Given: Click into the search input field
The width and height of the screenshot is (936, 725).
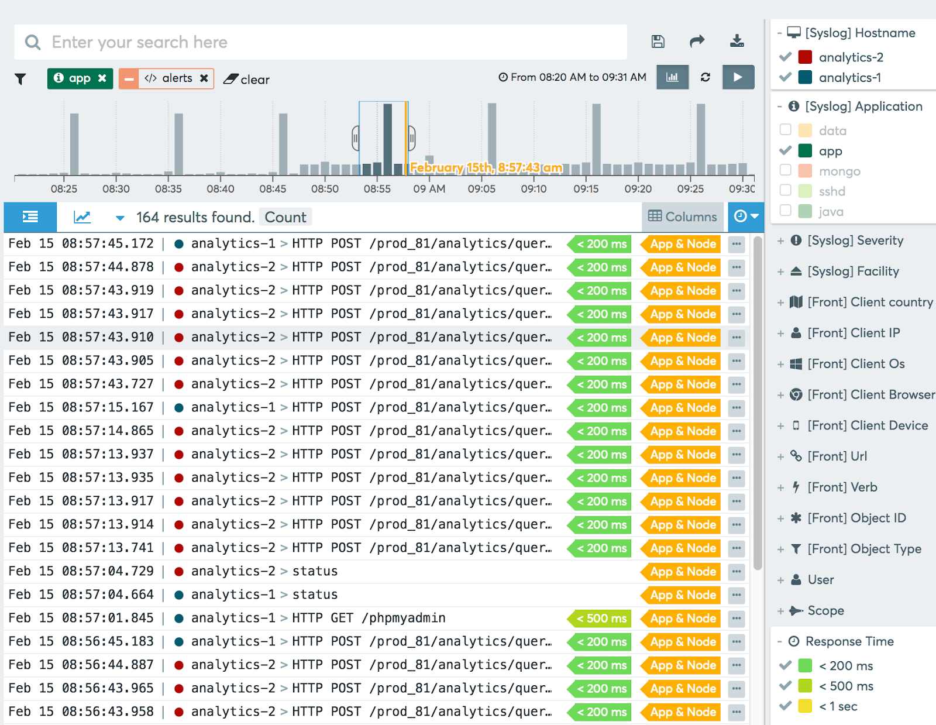Looking at the screenshot, I should point(321,42).
